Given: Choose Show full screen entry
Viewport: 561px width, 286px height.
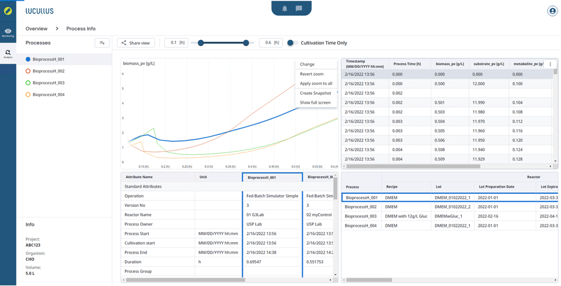Looking at the screenshot, I should 316,103.
